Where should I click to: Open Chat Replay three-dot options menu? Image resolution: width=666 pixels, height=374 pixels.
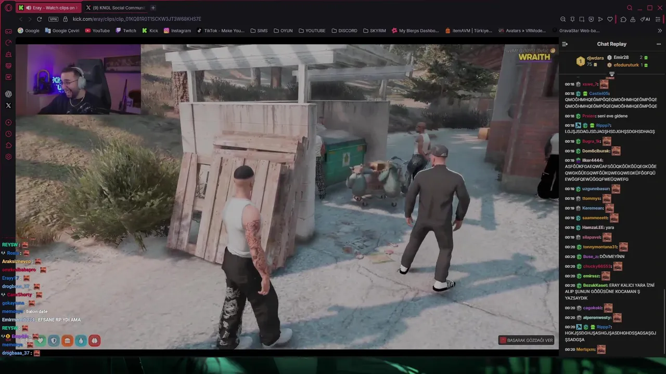point(660,44)
